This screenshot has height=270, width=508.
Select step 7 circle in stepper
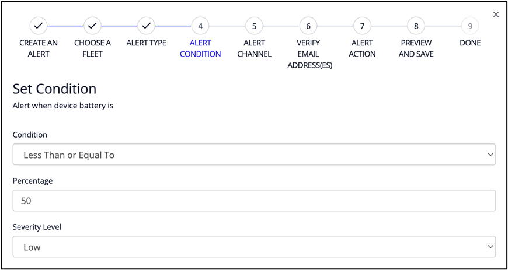362,26
